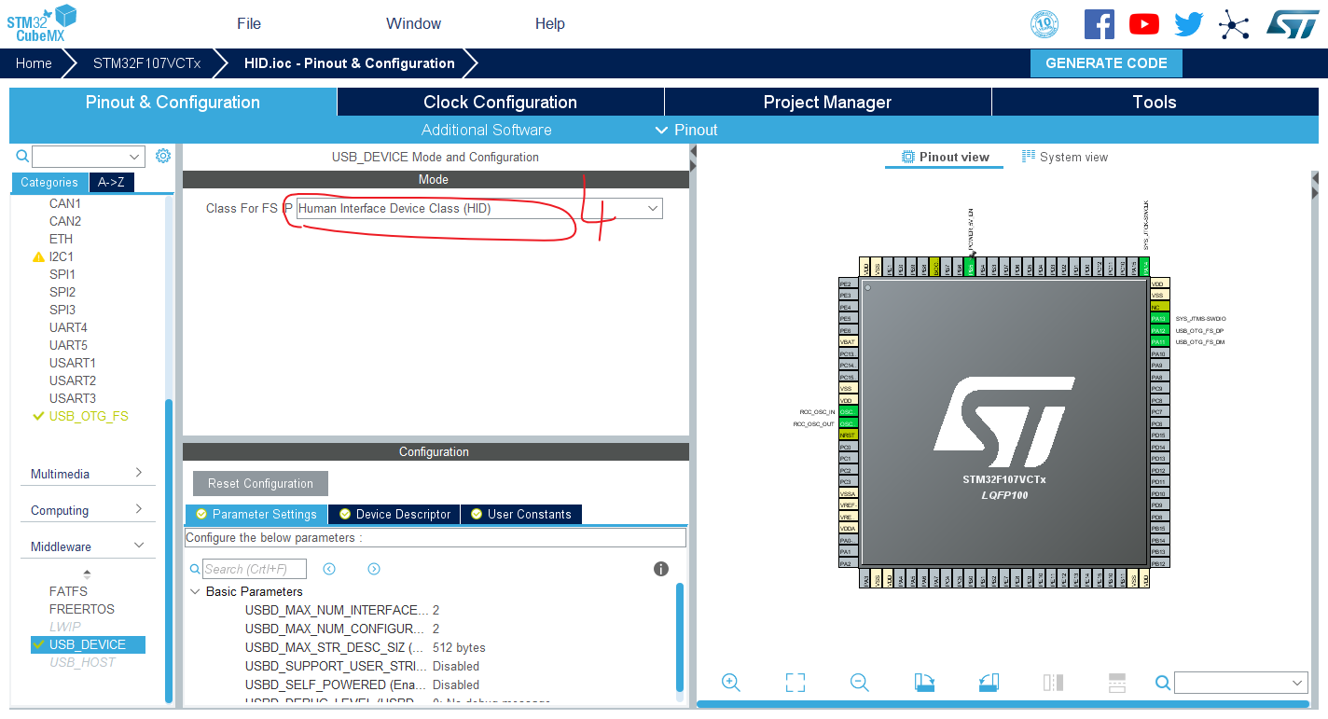
Task: Enable the USBD_SELF_POWERED parameter
Action: (x=457, y=684)
